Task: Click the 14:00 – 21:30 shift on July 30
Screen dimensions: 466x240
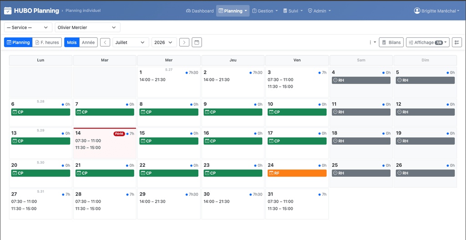Action: [217, 201]
